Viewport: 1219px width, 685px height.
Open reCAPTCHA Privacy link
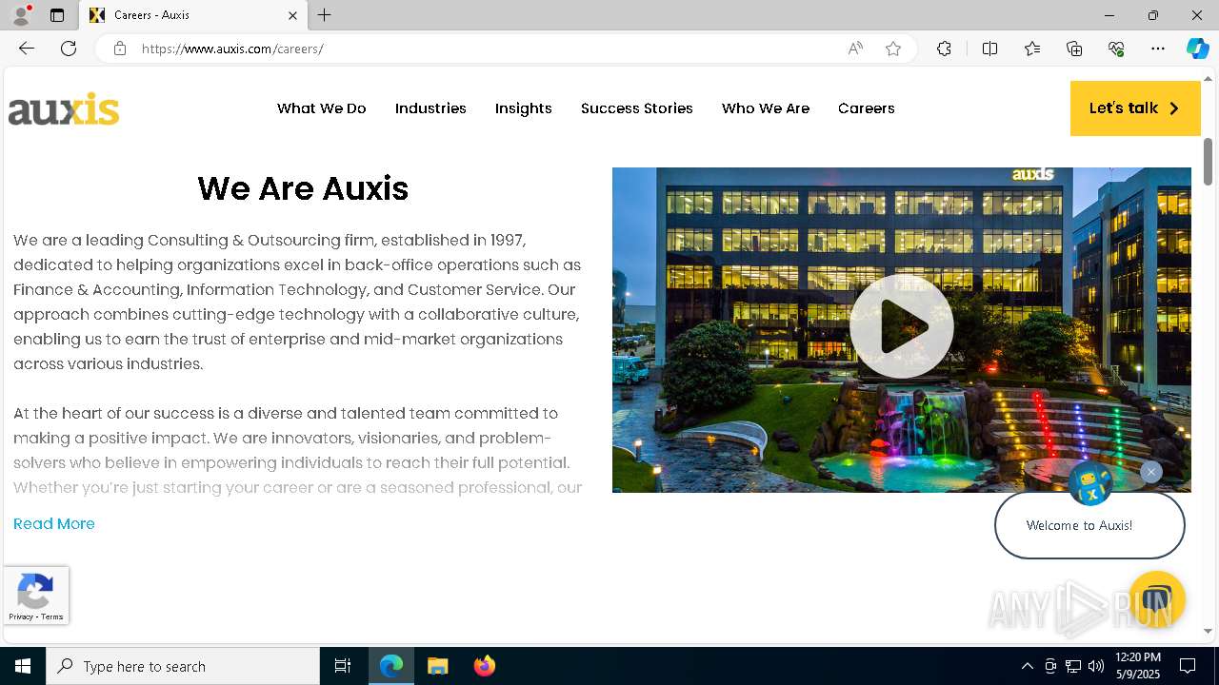(x=21, y=617)
